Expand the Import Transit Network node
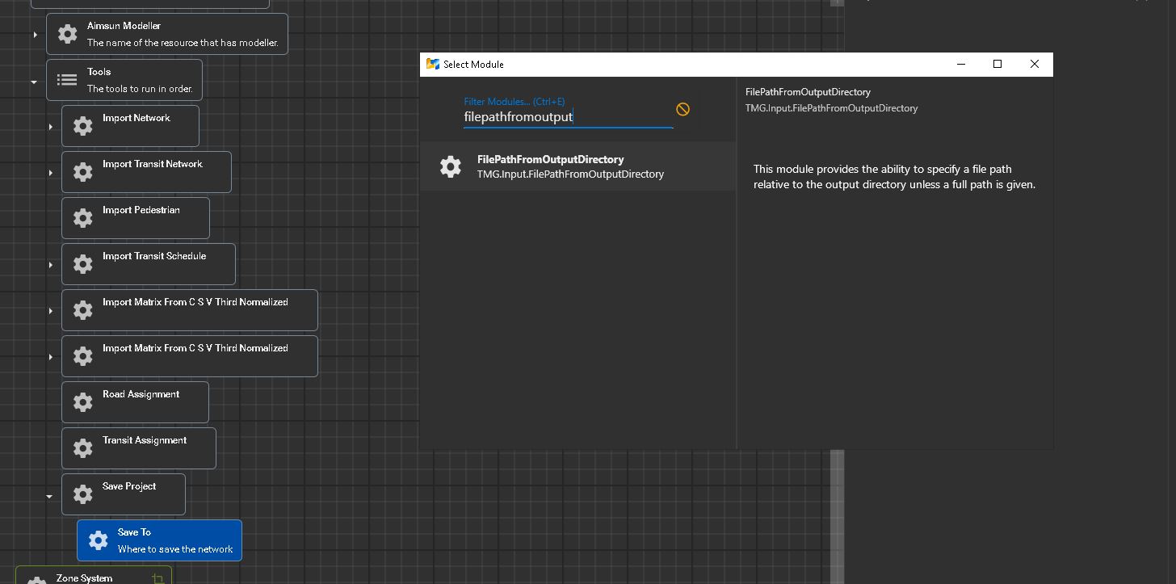The height and width of the screenshot is (584, 1176). (x=50, y=173)
